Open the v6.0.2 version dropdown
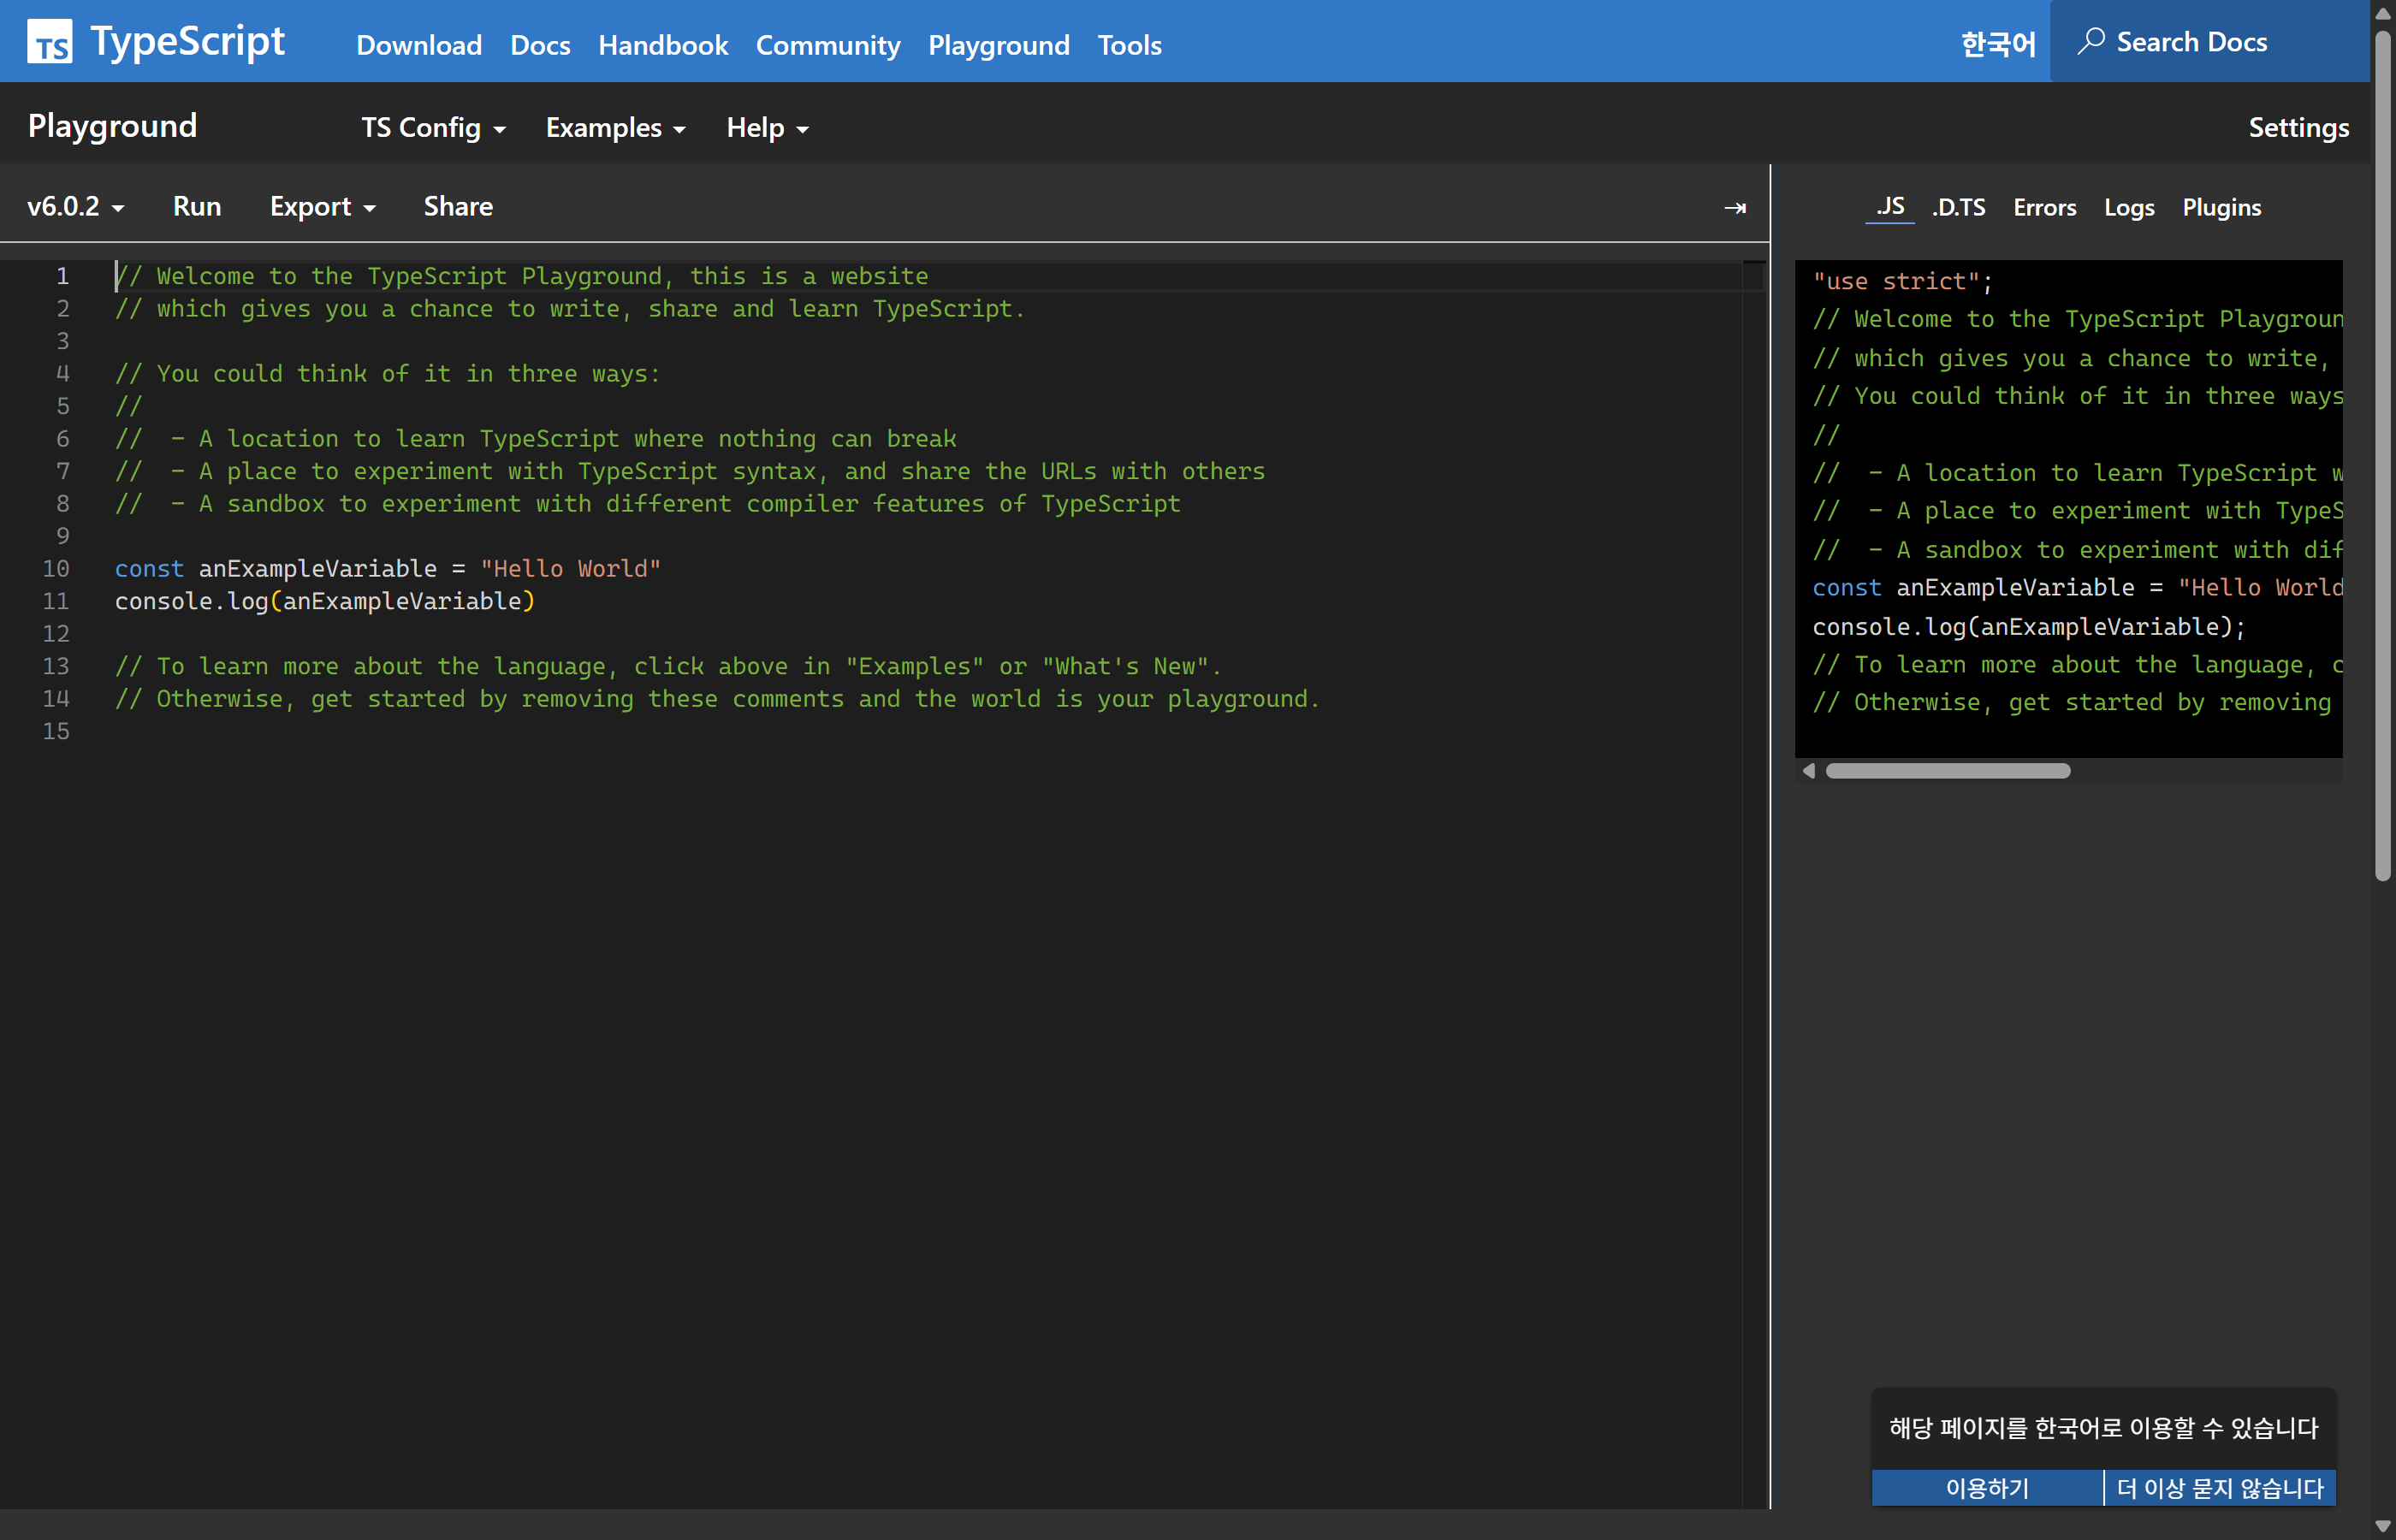Viewport: 2396px width, 1540px height. coord(75,206)
